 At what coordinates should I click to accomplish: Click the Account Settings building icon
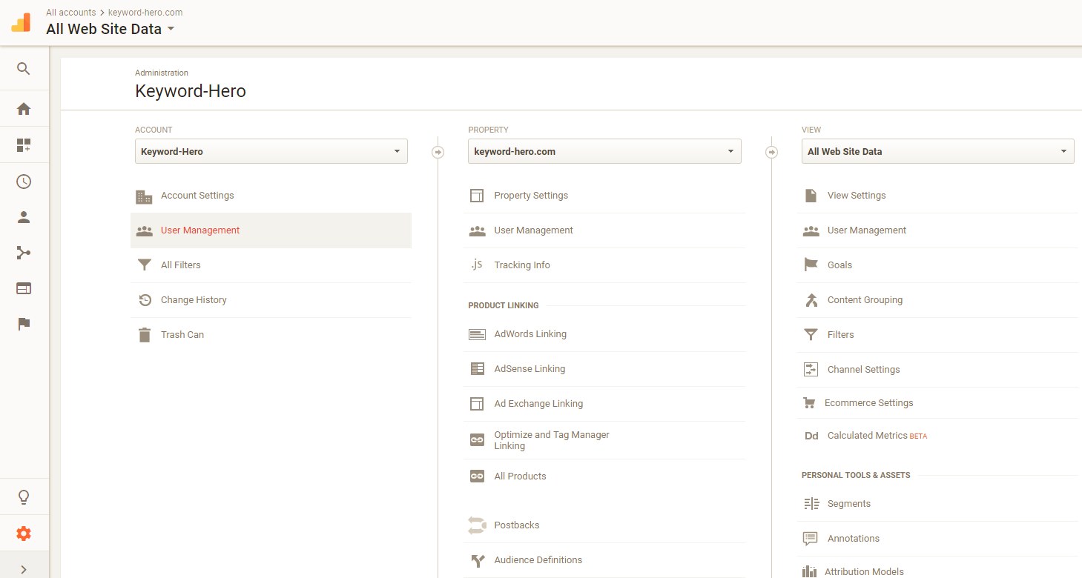145,196
